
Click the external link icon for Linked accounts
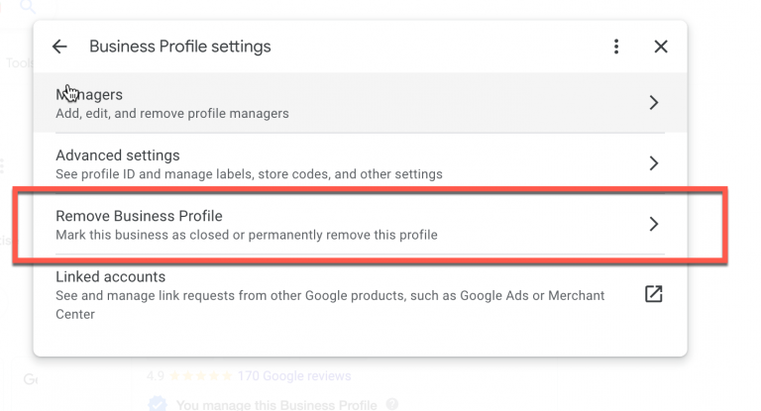click(x=653, y=294)
